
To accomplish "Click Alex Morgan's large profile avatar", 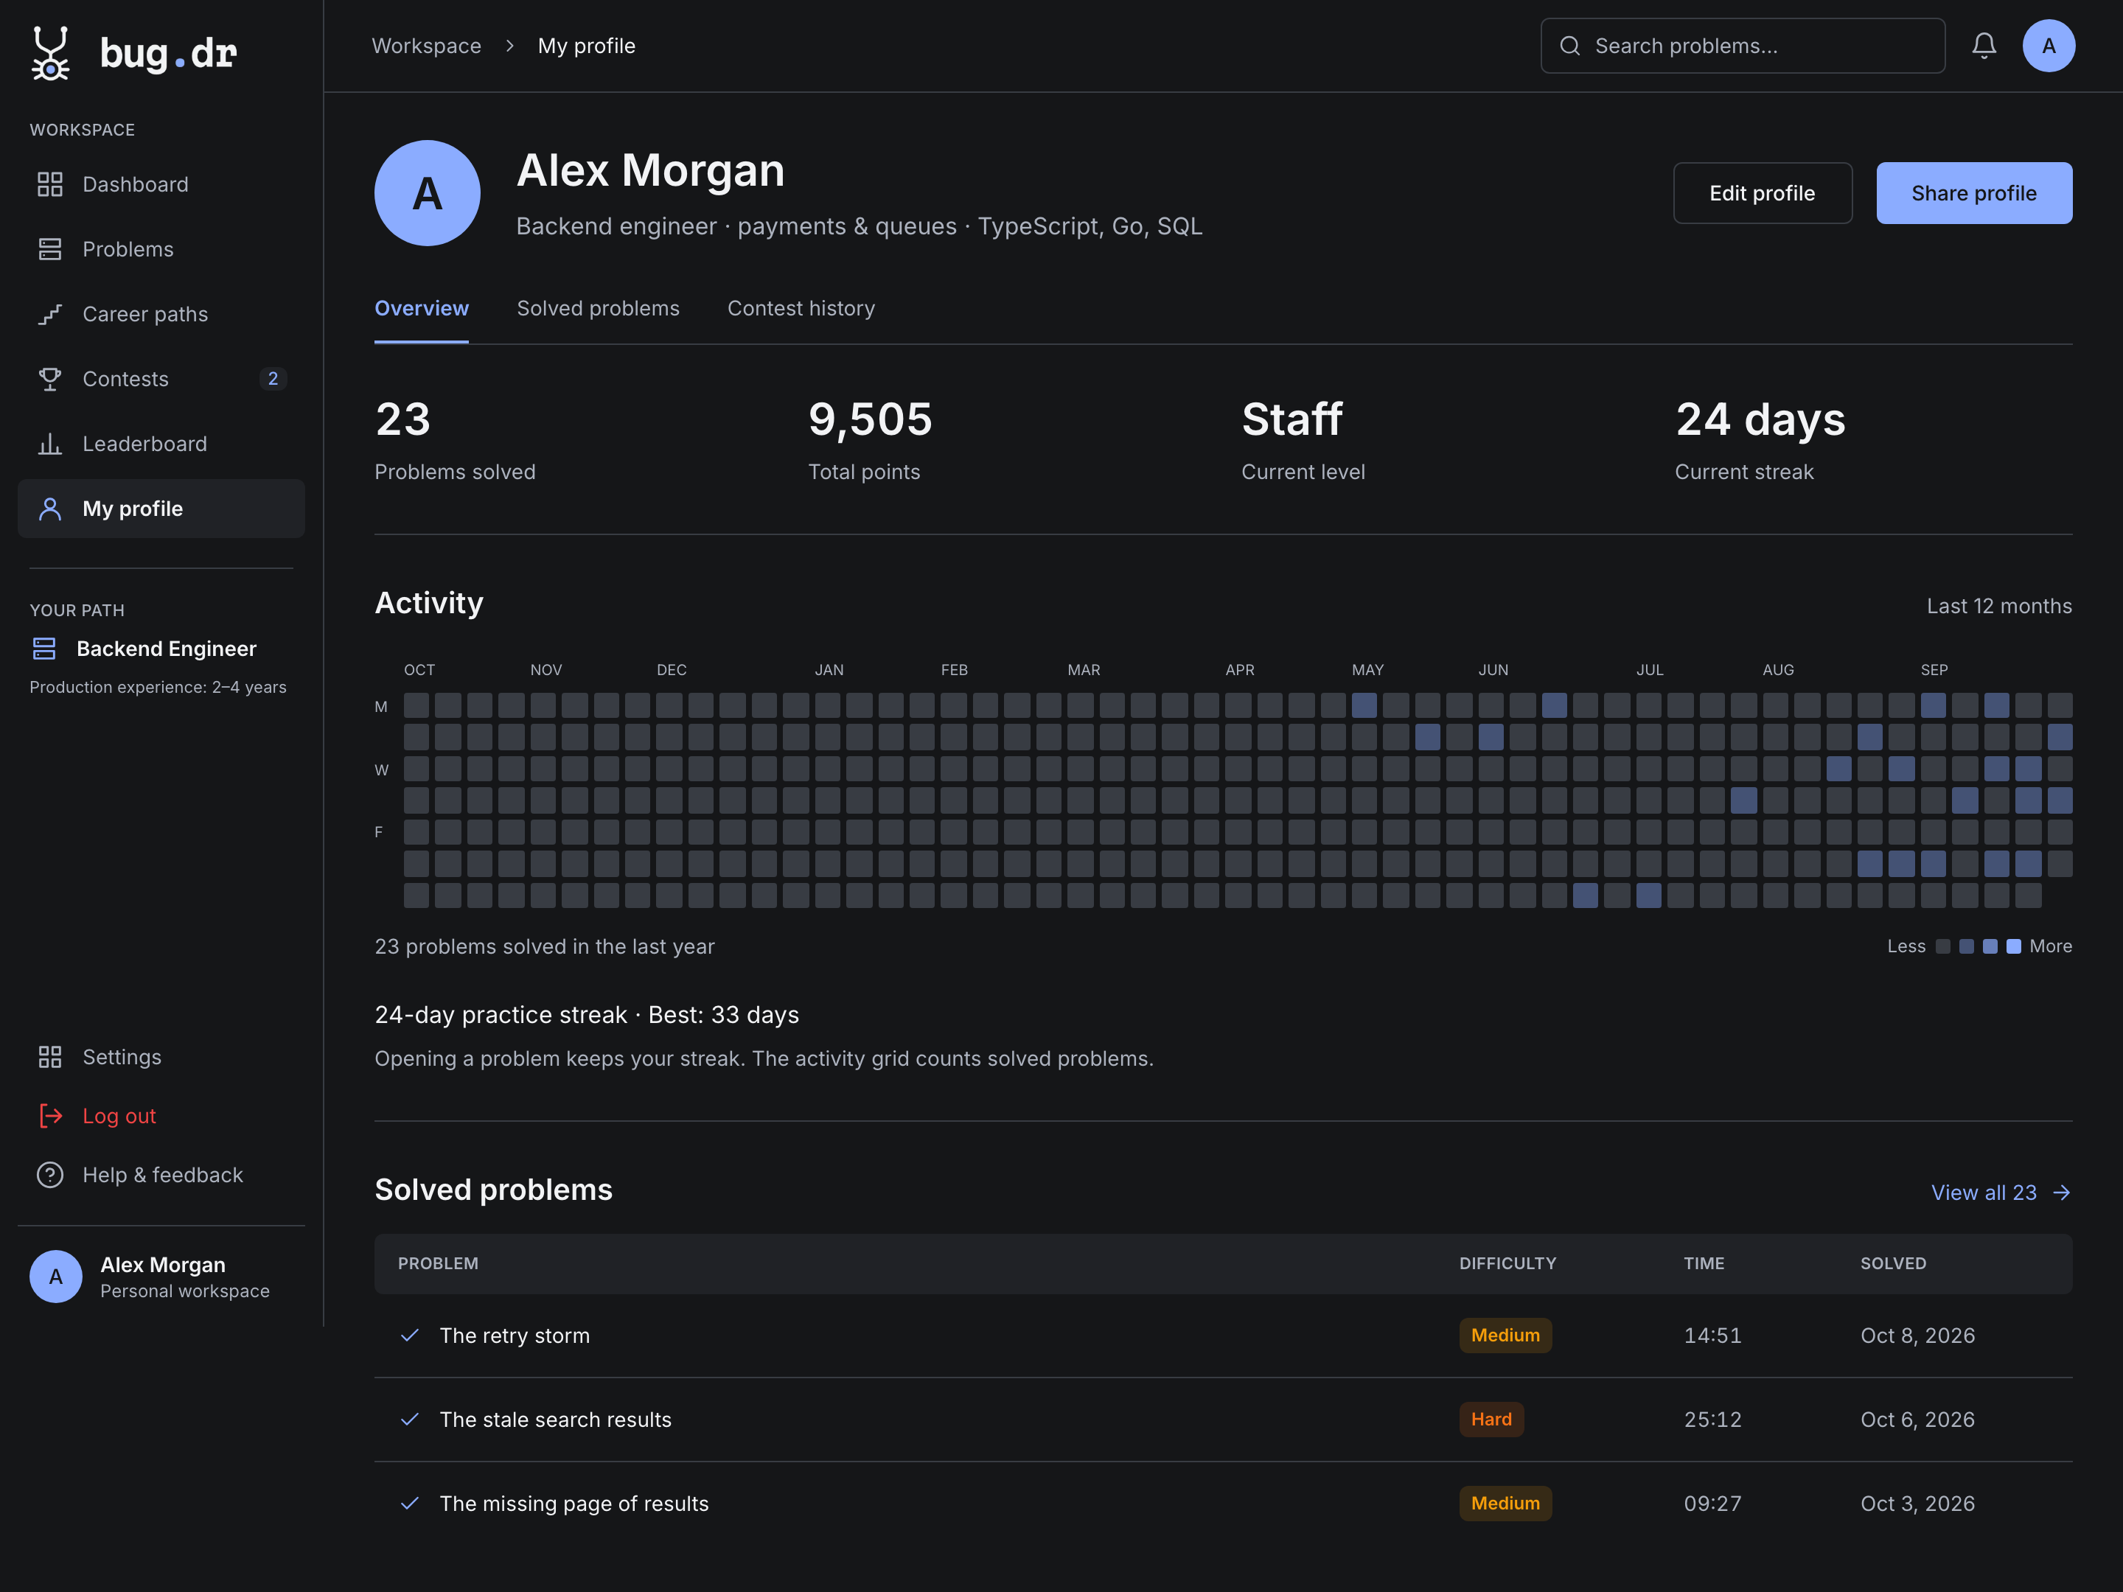I will pos(427,193).
